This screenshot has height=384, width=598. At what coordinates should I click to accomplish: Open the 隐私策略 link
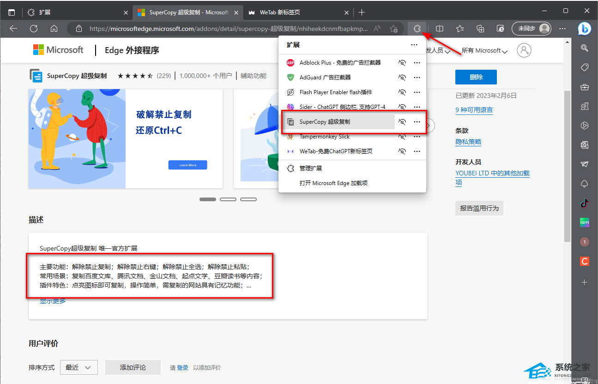pos(468,142)
